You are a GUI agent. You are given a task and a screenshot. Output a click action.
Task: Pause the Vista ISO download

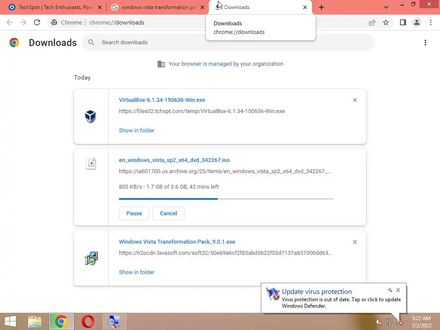click(x=134, y=214)
